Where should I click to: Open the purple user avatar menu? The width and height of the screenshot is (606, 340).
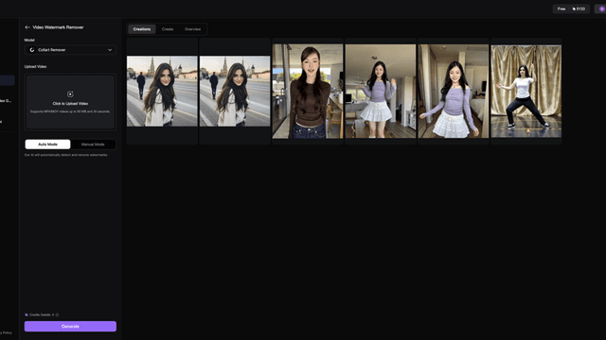click(602, 8)
